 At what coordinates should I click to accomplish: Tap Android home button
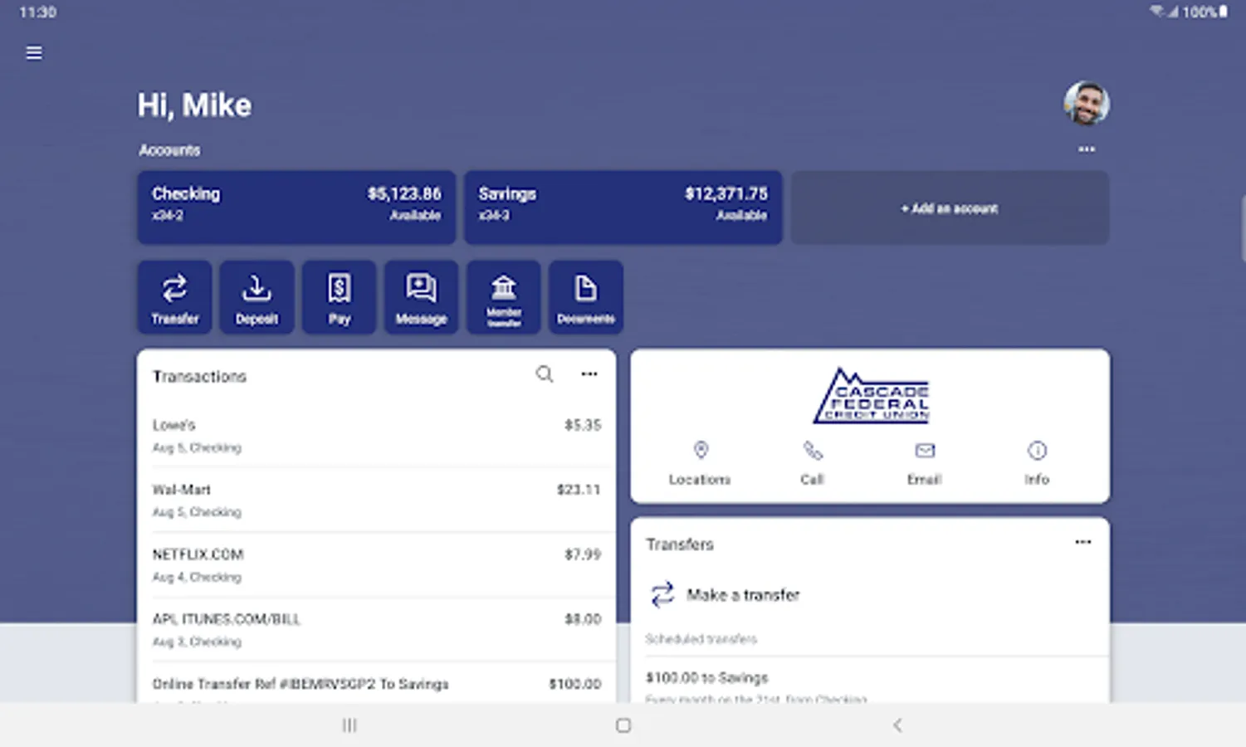click(623, 725)
